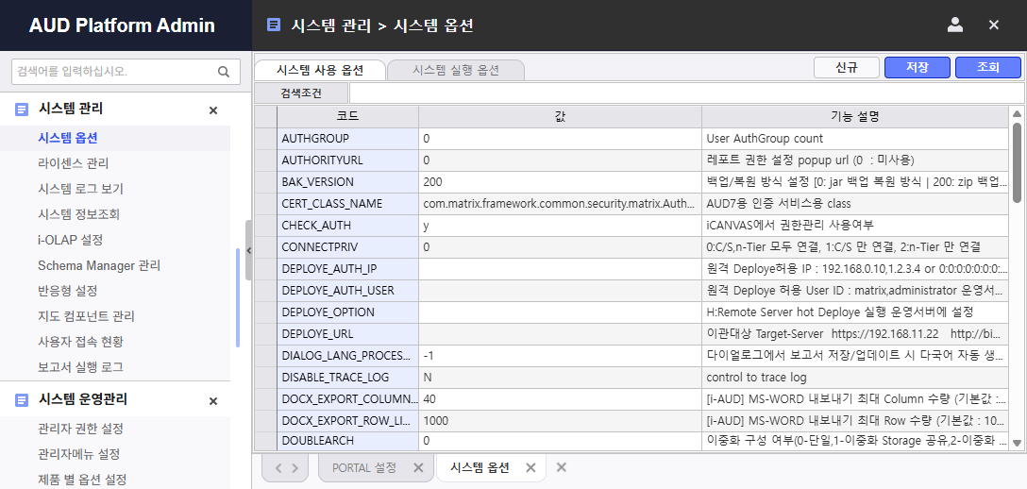Switch to the 시스템 실행 옵션 tab
This screenshot has width=1027, height=489.
[x=456, y=70]
